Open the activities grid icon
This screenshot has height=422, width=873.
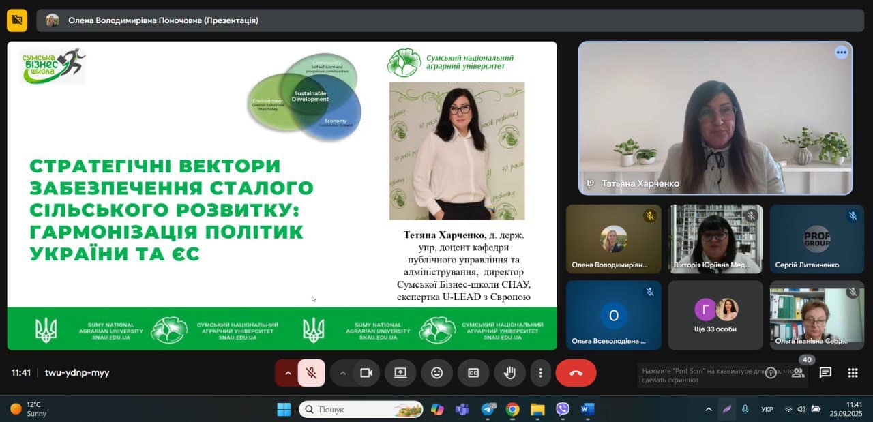tap(853, 372)
